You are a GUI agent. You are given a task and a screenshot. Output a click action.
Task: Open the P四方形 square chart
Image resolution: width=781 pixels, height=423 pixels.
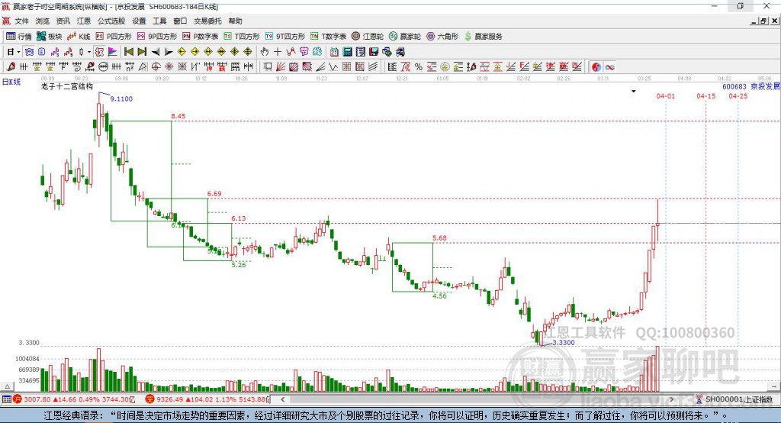coord(114,37)
